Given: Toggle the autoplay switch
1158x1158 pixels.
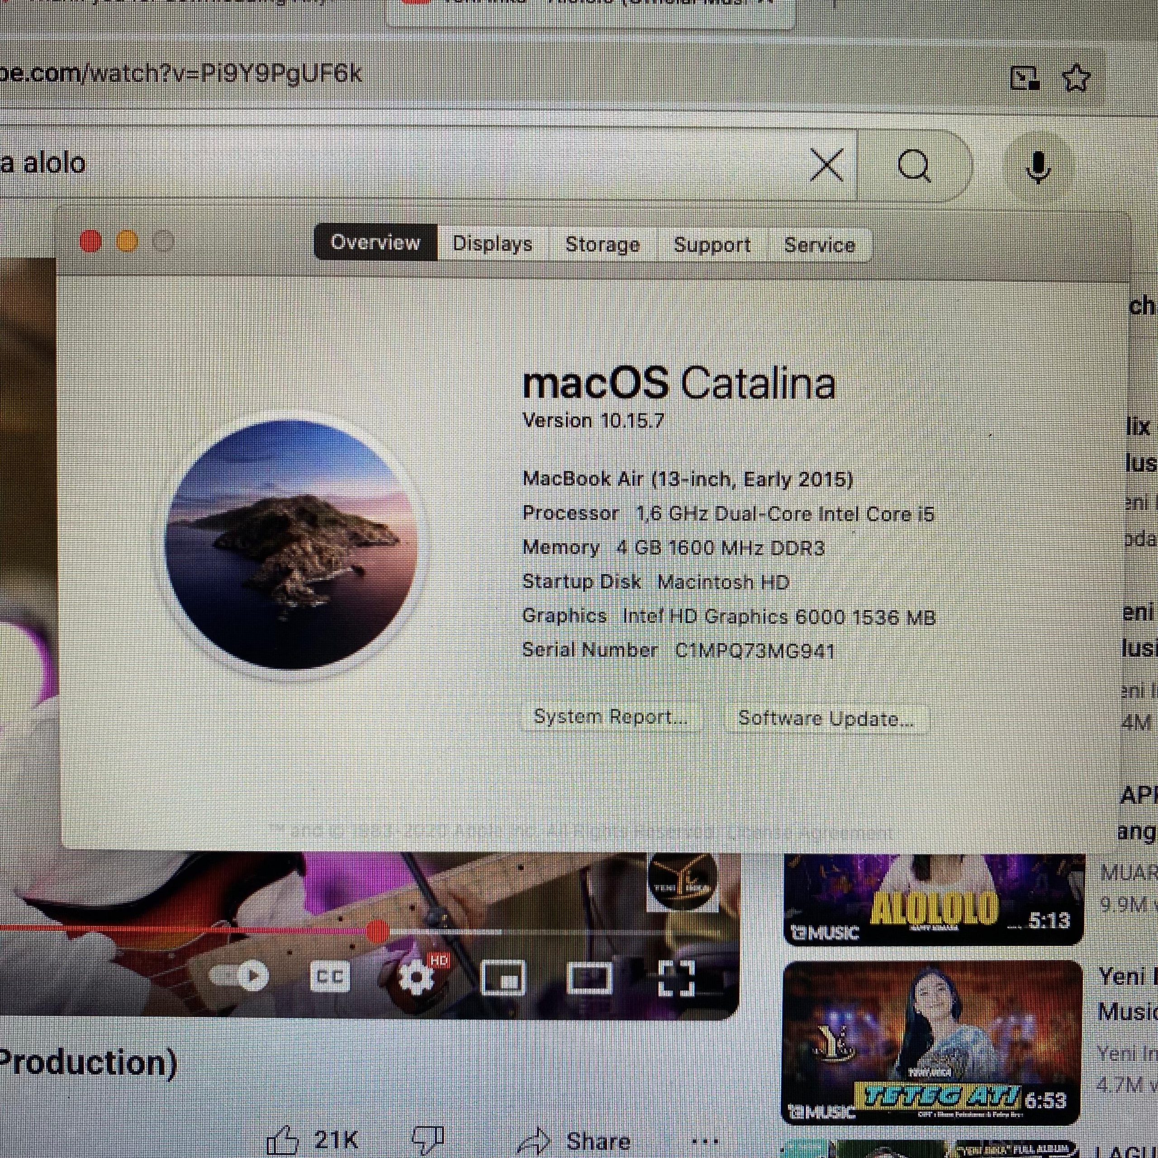Looking at the screenshot, I should click(x=240, y=977).
